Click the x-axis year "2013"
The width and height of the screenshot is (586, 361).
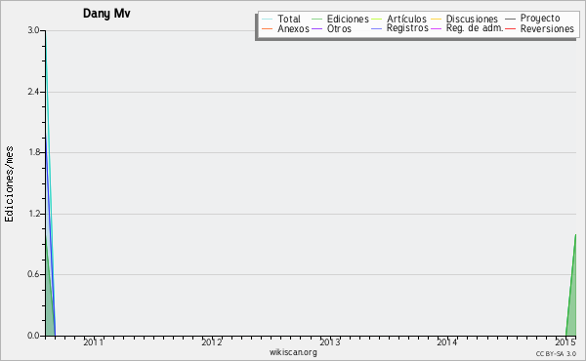(330, 342)
